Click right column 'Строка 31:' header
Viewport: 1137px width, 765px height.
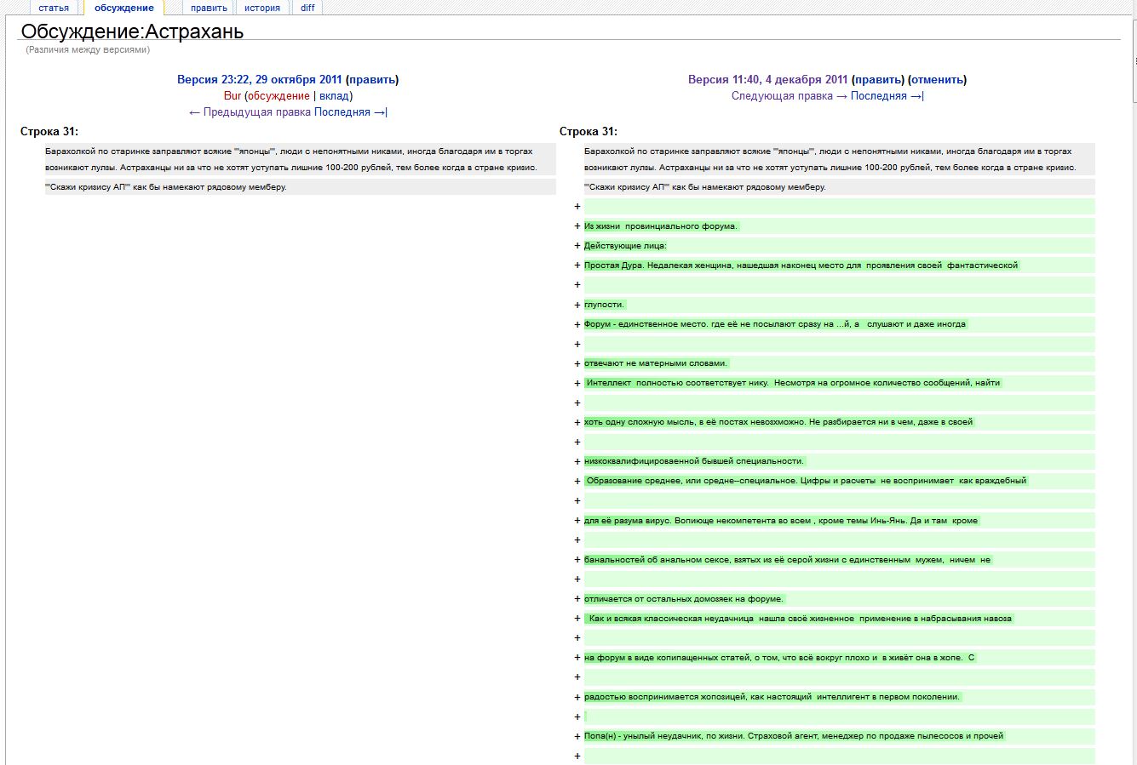[x=589, y=131]
